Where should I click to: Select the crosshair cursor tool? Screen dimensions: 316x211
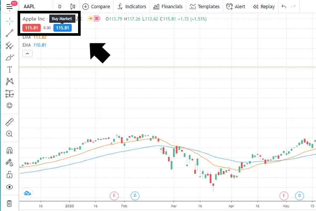coord(9,21)
